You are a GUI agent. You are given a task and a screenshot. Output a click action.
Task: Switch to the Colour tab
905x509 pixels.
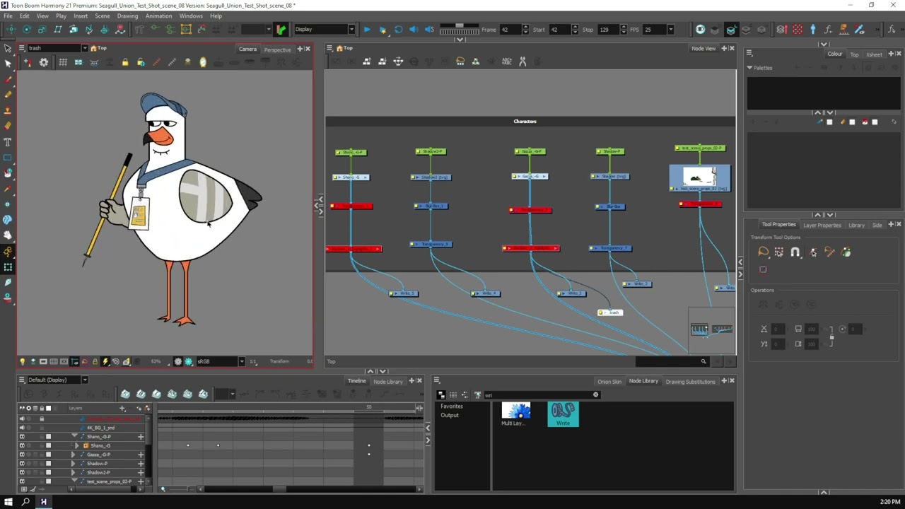pyautogui.click(x=835, y=54)
